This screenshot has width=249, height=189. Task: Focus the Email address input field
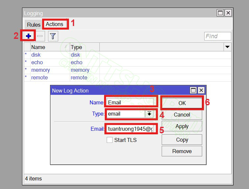click(130, 129)
